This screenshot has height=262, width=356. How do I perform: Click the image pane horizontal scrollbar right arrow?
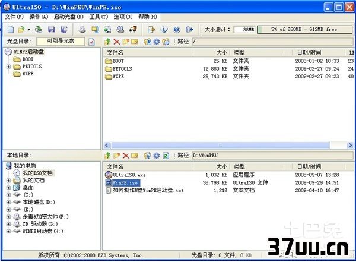point(350,145)
